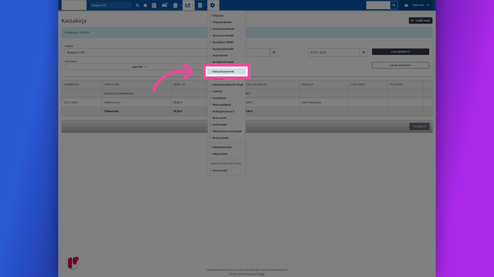Open calendar picker for start date field
The height and width of the screenshot is (277, 494).
[274, 52]
